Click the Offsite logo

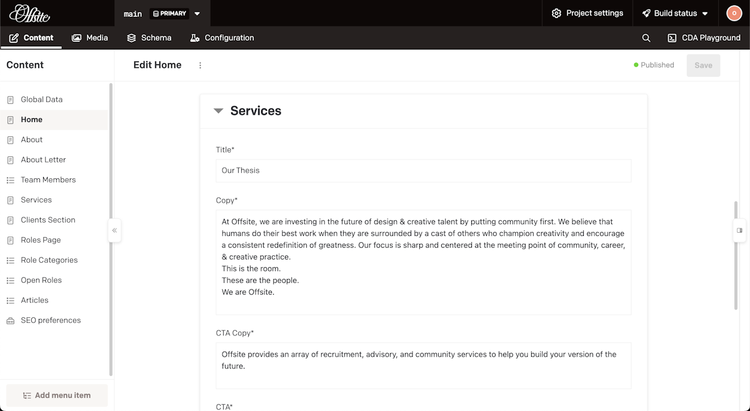tap(29, 13)
